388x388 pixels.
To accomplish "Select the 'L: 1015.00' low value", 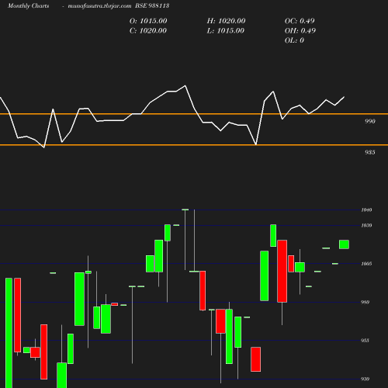I will (226, 30).
